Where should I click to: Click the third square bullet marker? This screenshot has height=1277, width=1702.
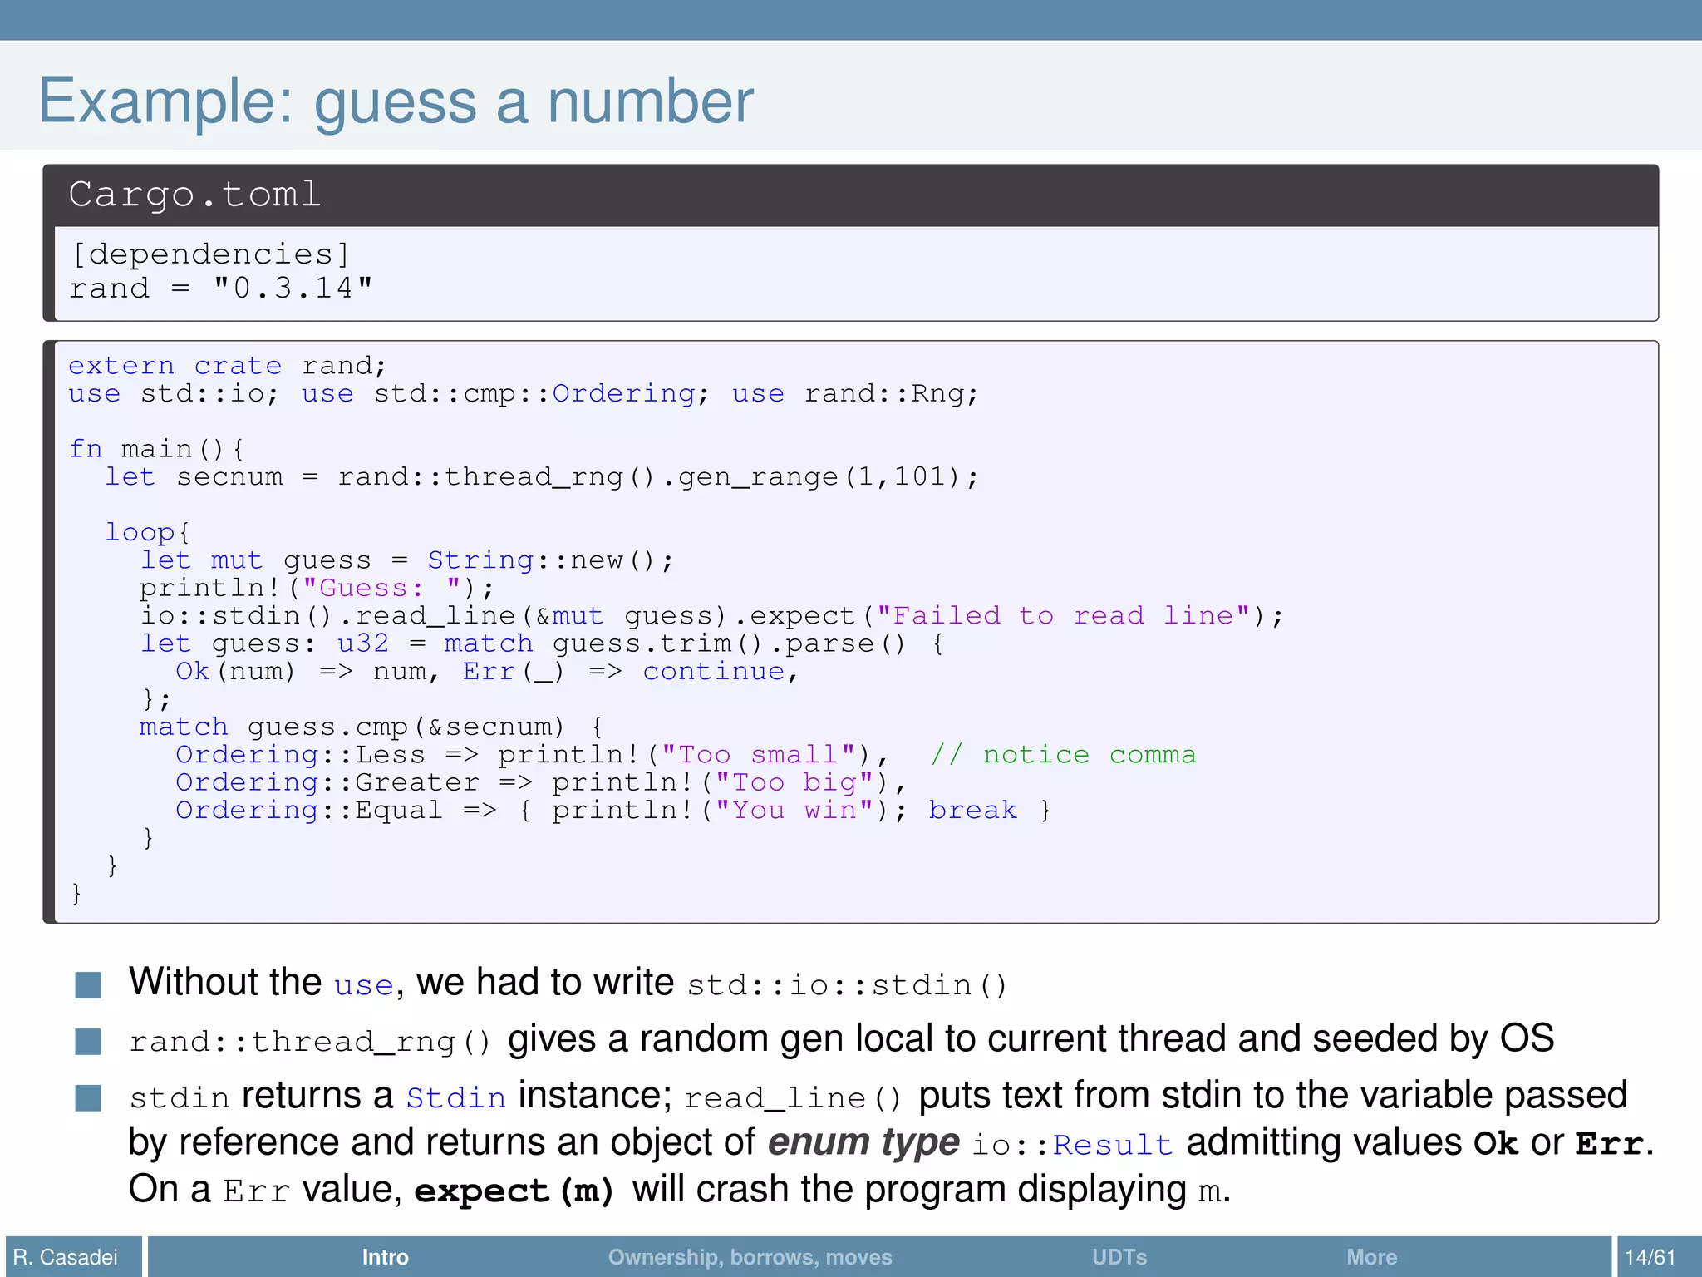click(x=87, y=1097)
